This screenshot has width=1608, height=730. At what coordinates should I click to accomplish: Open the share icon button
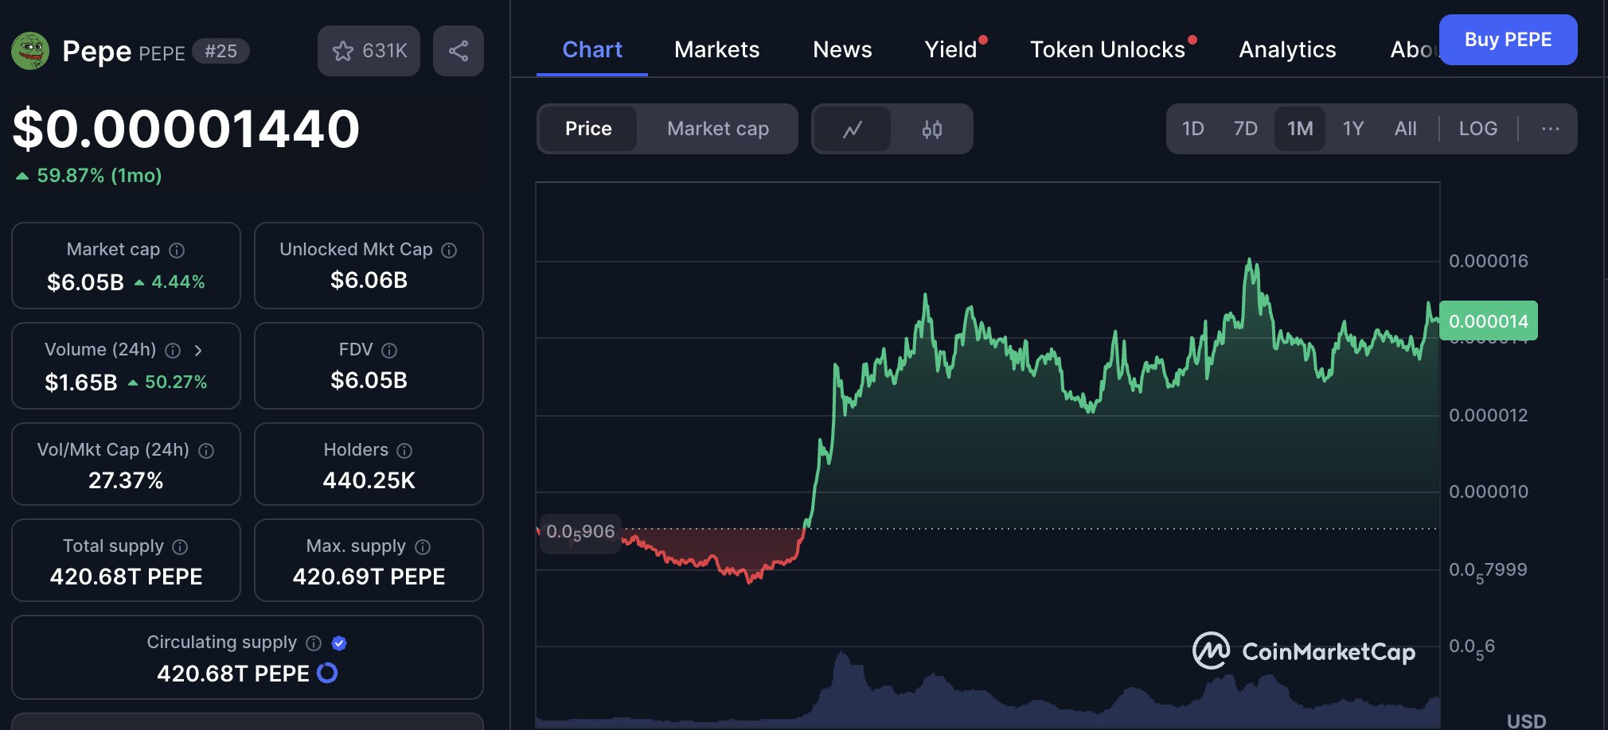pyautogui.click(x=459, y=51)
